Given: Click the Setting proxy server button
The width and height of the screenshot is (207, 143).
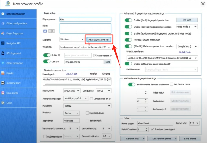Looking at the screenshot, I should (x=99, y=39).
